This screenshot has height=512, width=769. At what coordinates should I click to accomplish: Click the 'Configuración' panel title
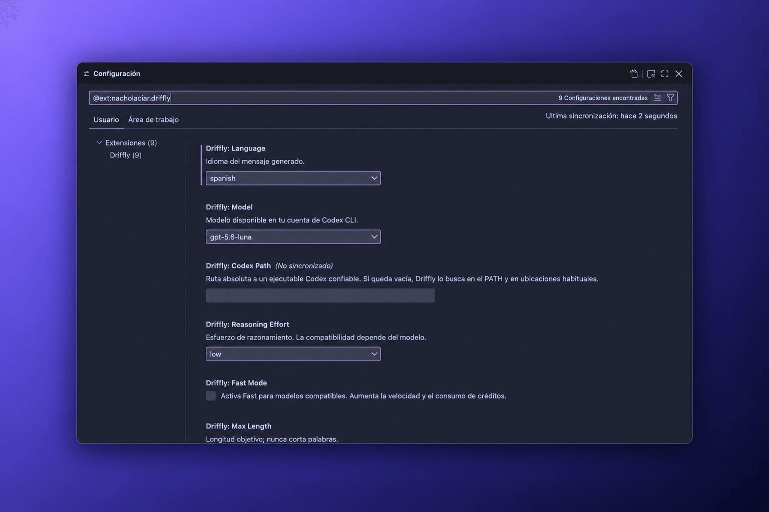[x=117, y=73]
